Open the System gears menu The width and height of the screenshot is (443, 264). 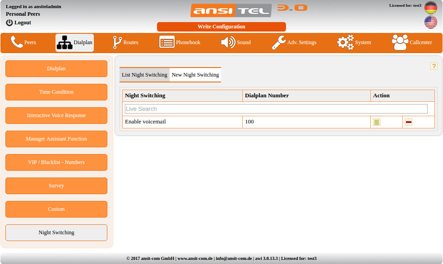point(354,42)
